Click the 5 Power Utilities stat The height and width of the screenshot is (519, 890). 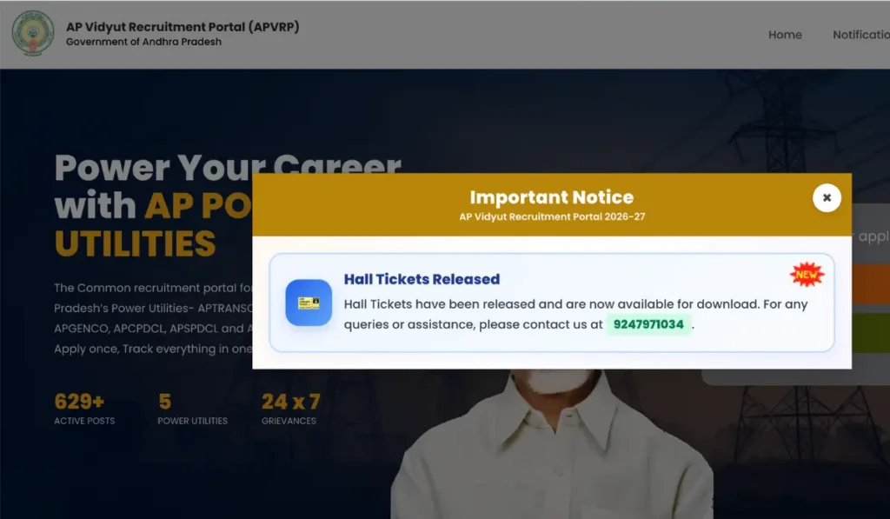point(192,409)
